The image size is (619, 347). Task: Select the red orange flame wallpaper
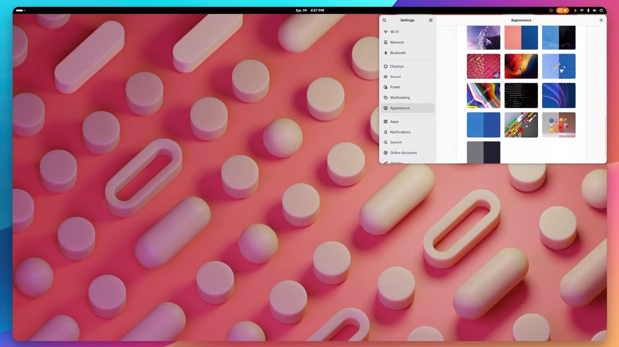521,67
